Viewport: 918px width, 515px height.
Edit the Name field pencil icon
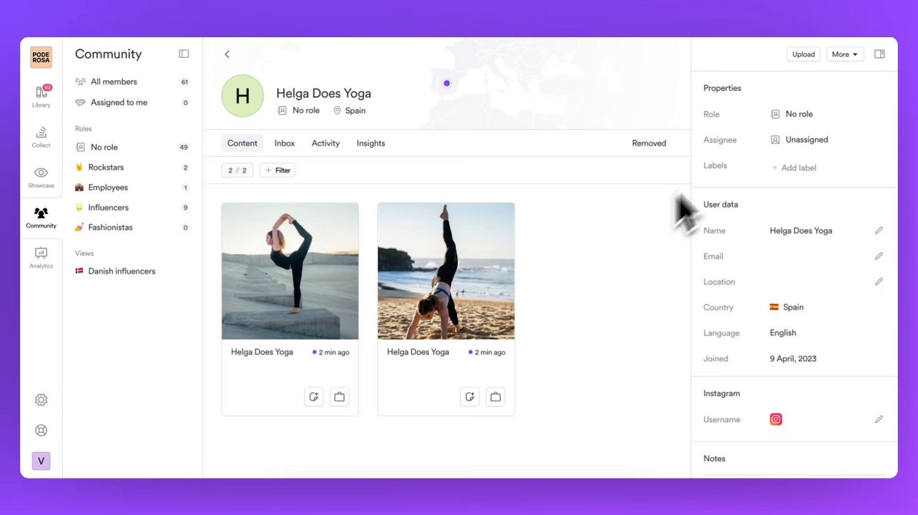click(x=879, y=230)
